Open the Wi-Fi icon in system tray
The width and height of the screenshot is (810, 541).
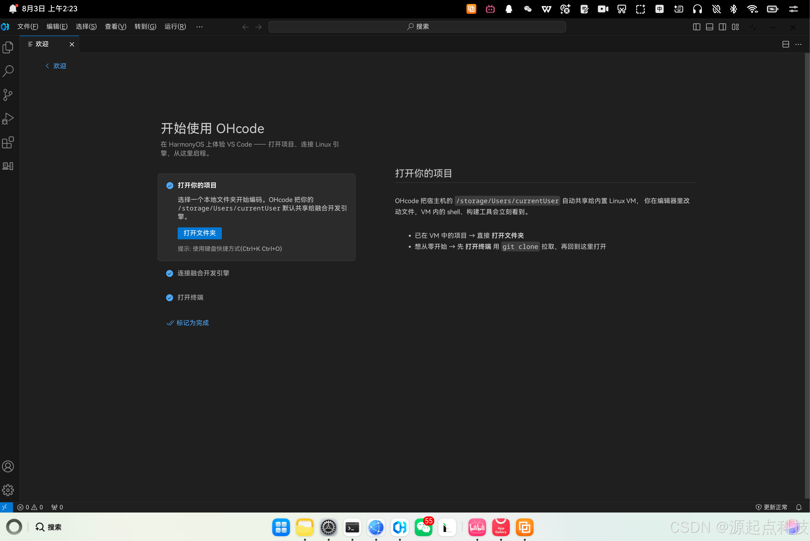(x=752, y=9)
